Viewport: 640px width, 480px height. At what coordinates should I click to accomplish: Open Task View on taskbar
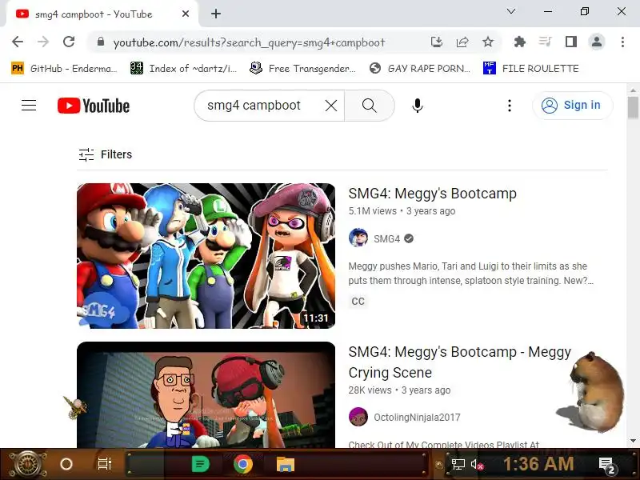pos(104,464)
